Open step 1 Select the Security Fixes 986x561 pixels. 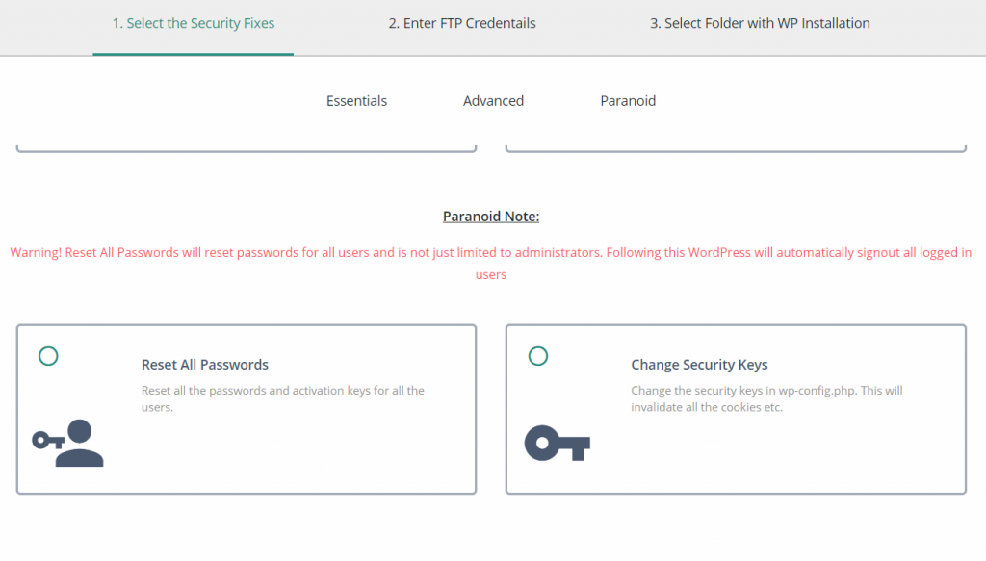coord(193,23)
